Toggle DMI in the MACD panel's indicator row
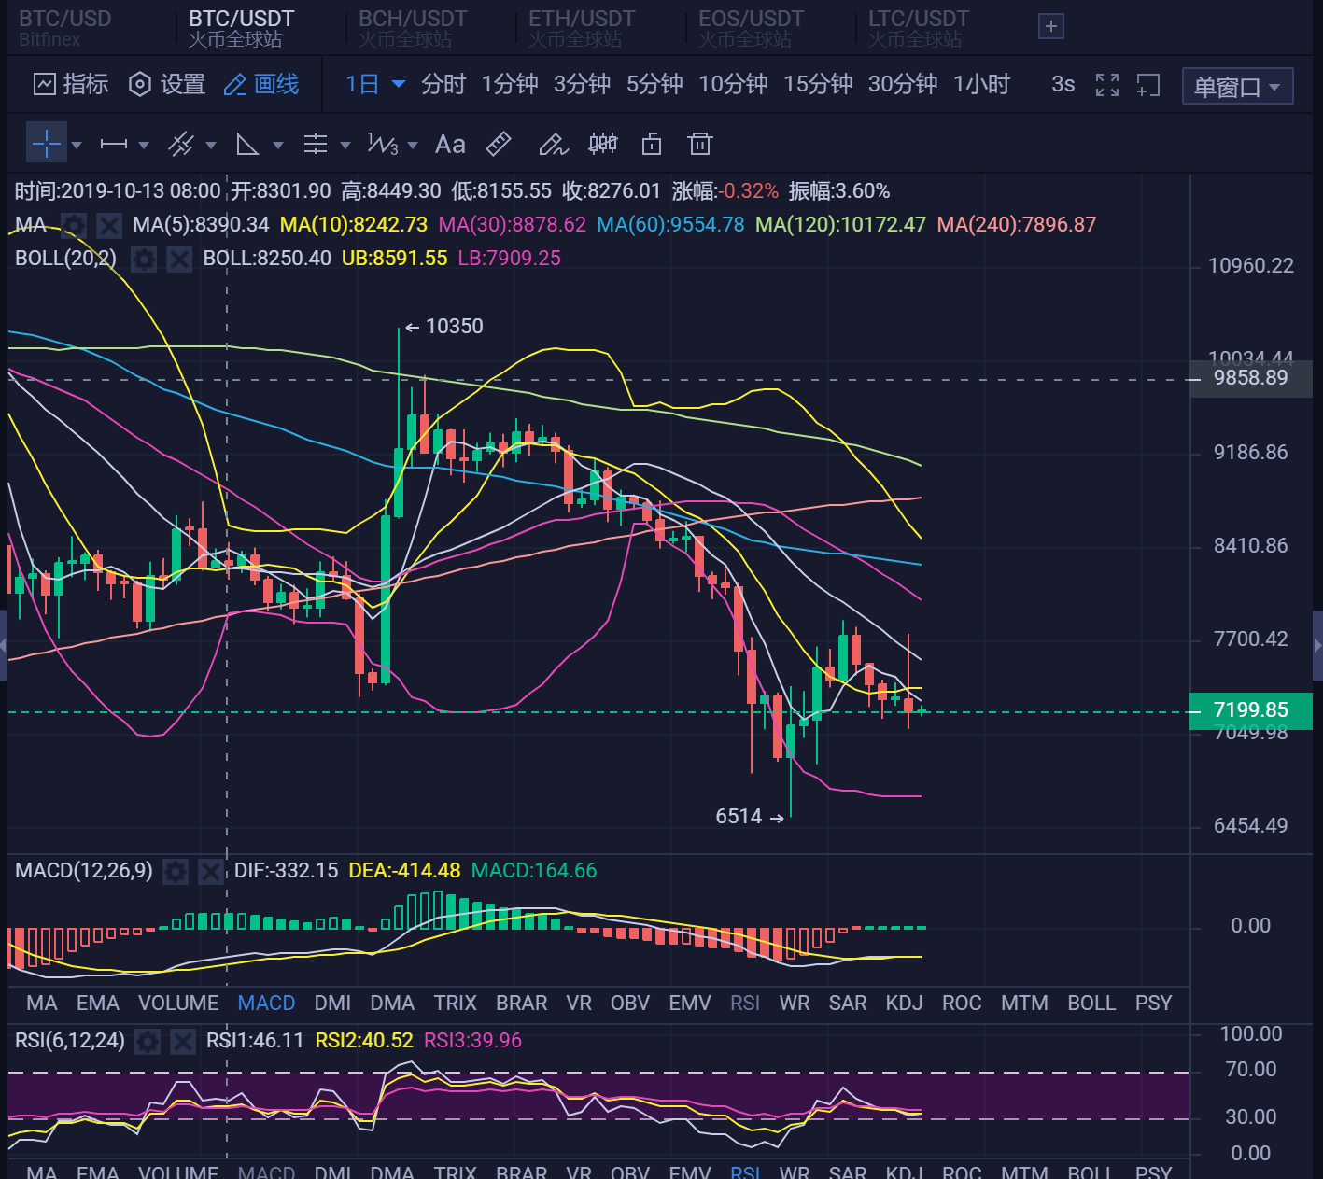 [332, 1004]
